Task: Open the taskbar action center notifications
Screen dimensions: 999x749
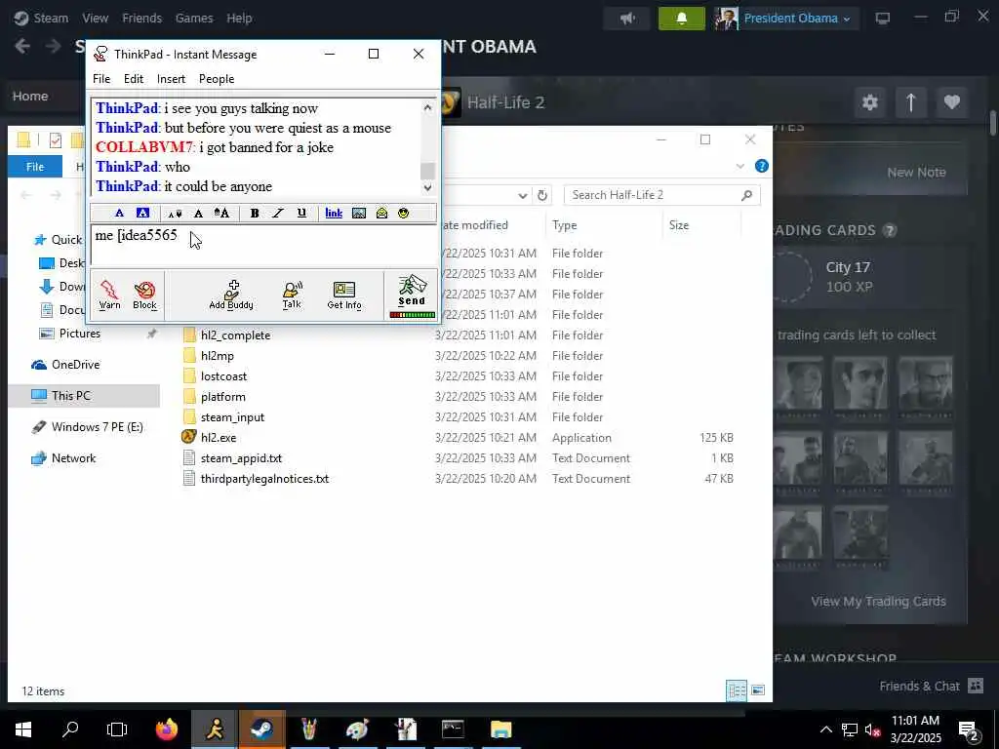Action: coord(969,730)
